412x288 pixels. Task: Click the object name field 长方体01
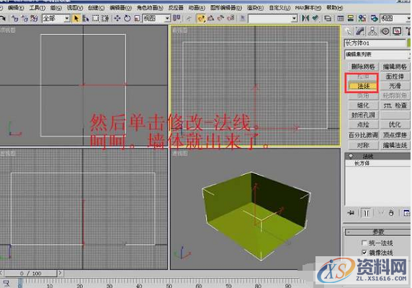point(375,43)
